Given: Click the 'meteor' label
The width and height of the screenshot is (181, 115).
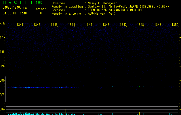Looking at the screenshot, I should [x=41, y=9].
